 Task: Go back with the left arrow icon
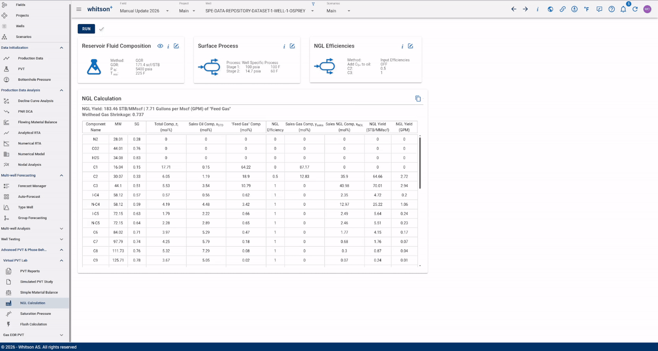514,9
